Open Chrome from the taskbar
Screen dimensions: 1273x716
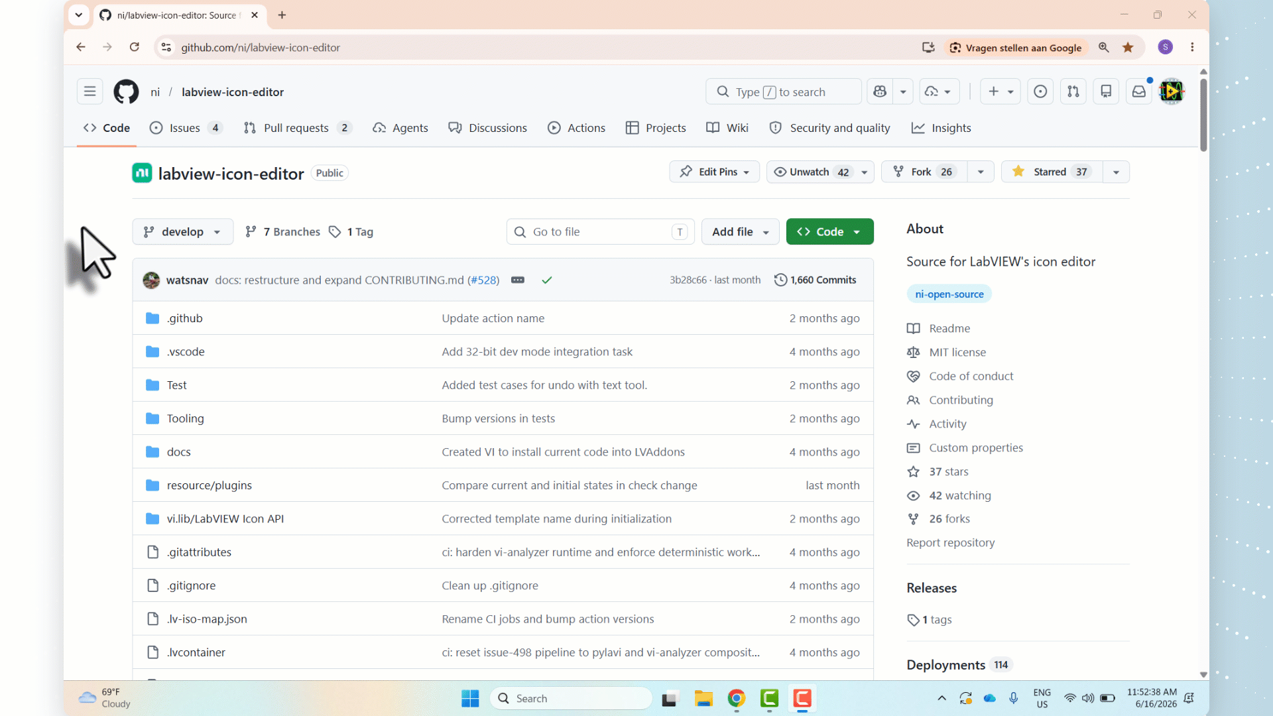click(737, 698)
